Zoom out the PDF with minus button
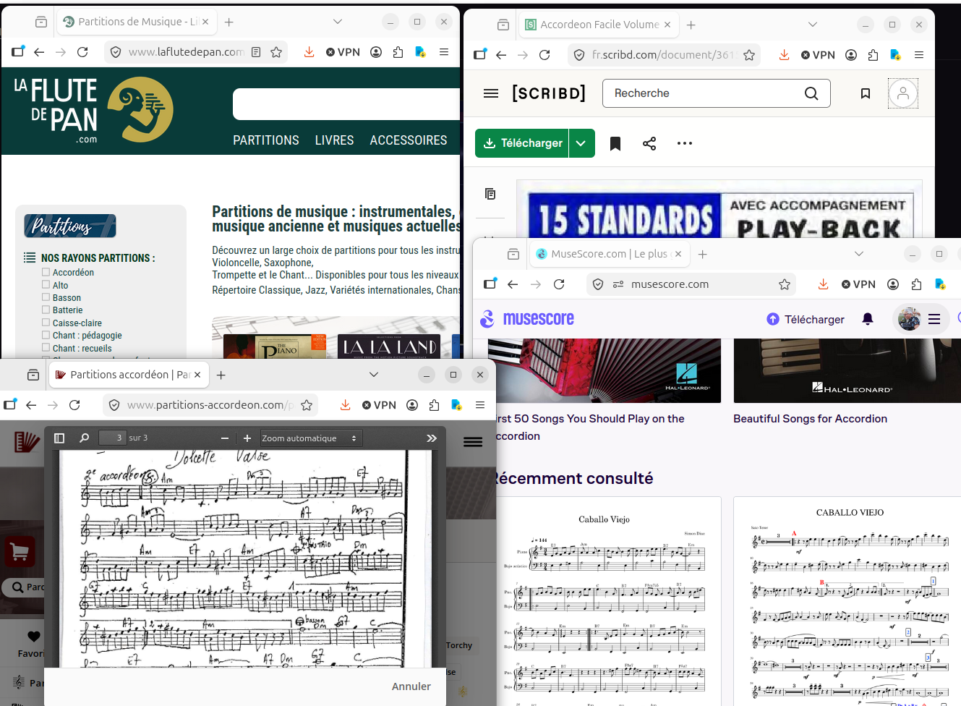Screen dimensions: 961x706 pos(225,438)
